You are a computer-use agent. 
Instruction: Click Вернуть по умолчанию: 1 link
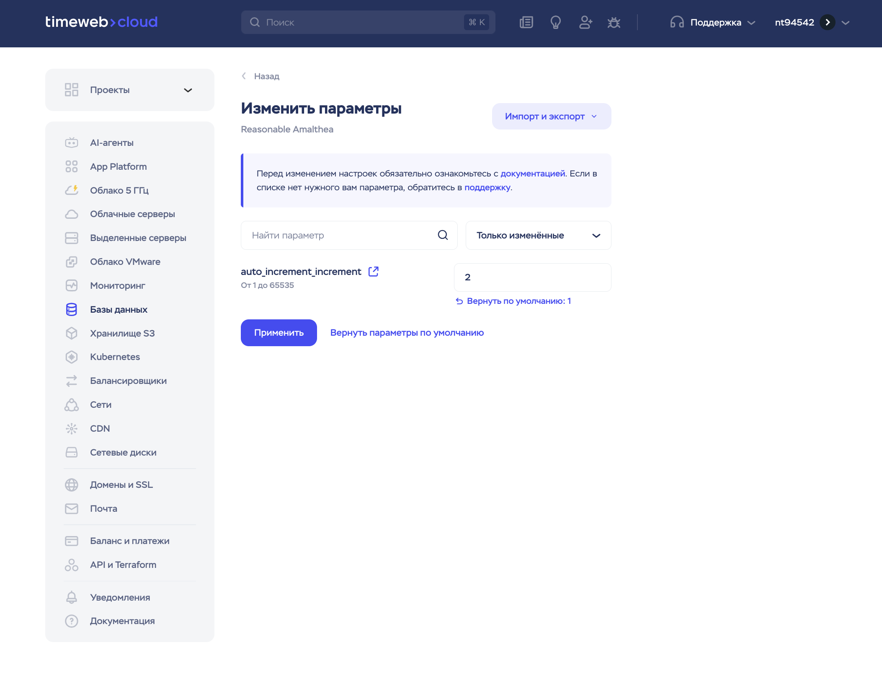(x=513, y=301)
